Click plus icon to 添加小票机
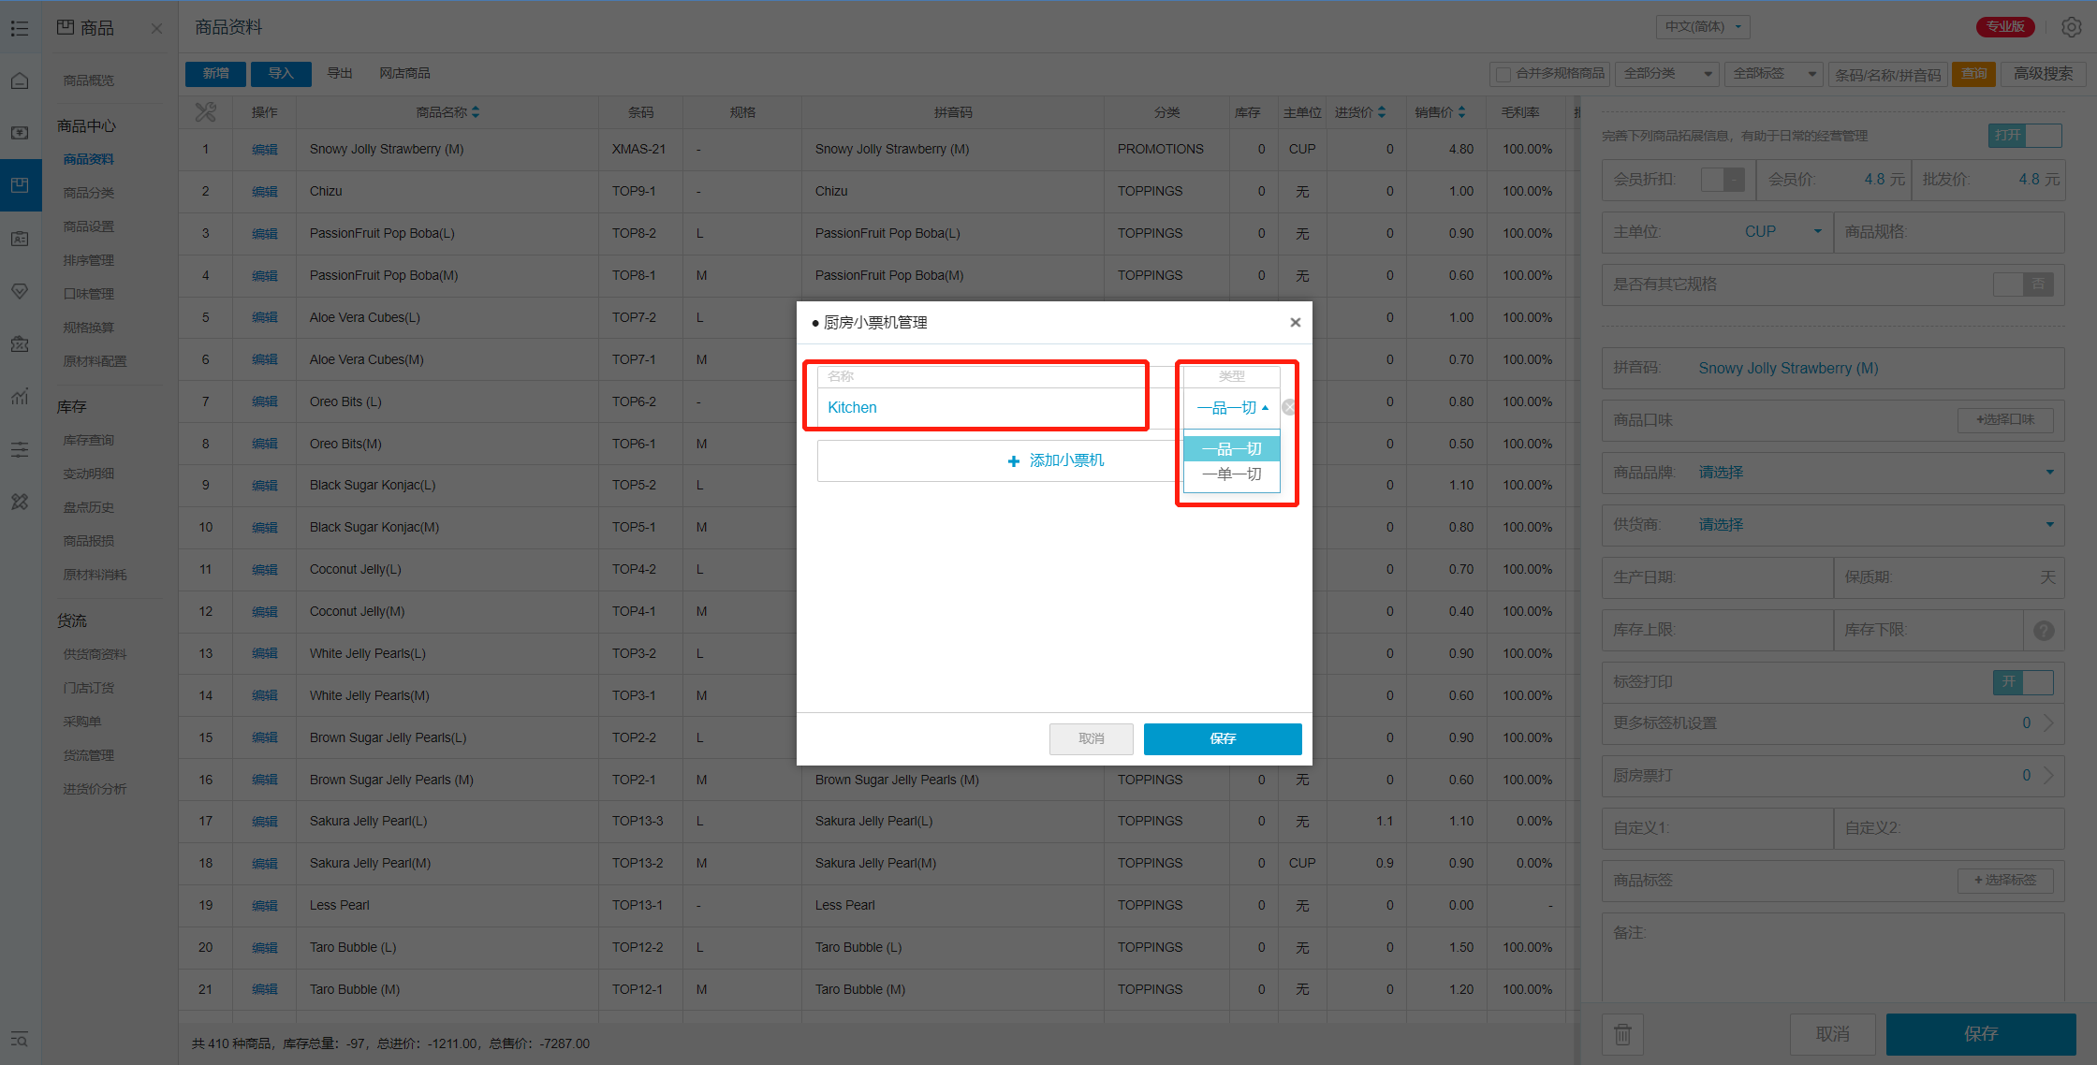The image size is (2097, 1065). [x=1013, y=461]
